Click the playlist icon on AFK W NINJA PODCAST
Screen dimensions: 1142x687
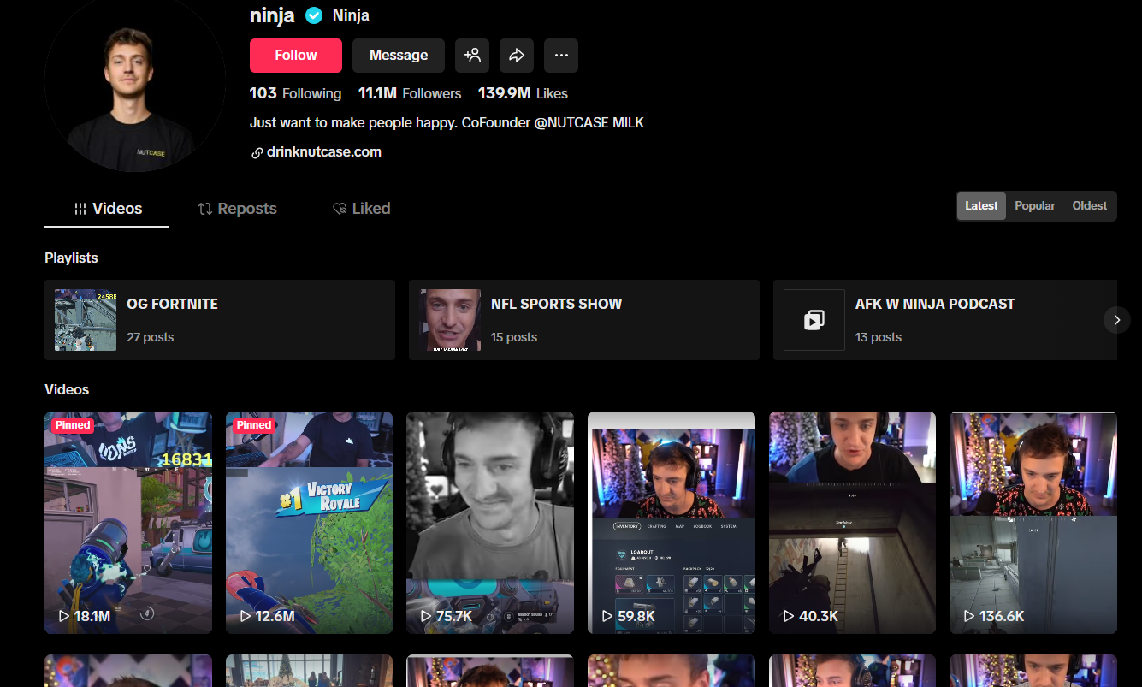814,320
